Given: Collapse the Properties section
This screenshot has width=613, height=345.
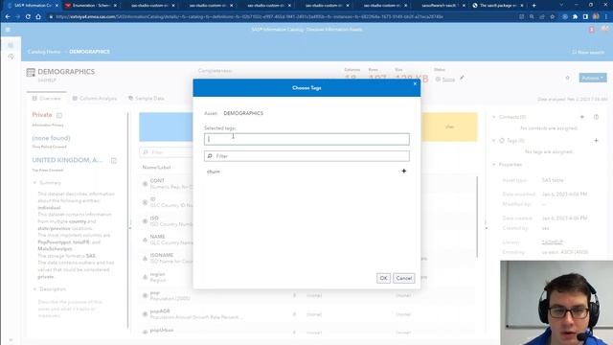Looking at the screenshot, I should [x=494, y=165].
